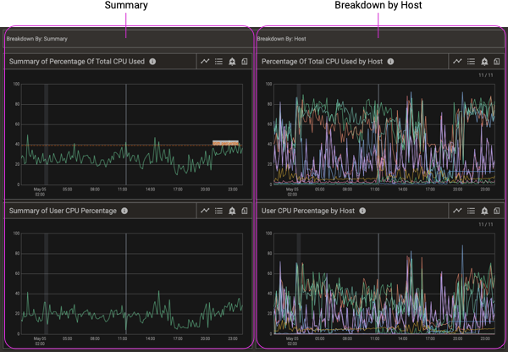Screen dimensions: 508x352
Task: Export the Total CPU Used by Host chart
Action: 497,62
